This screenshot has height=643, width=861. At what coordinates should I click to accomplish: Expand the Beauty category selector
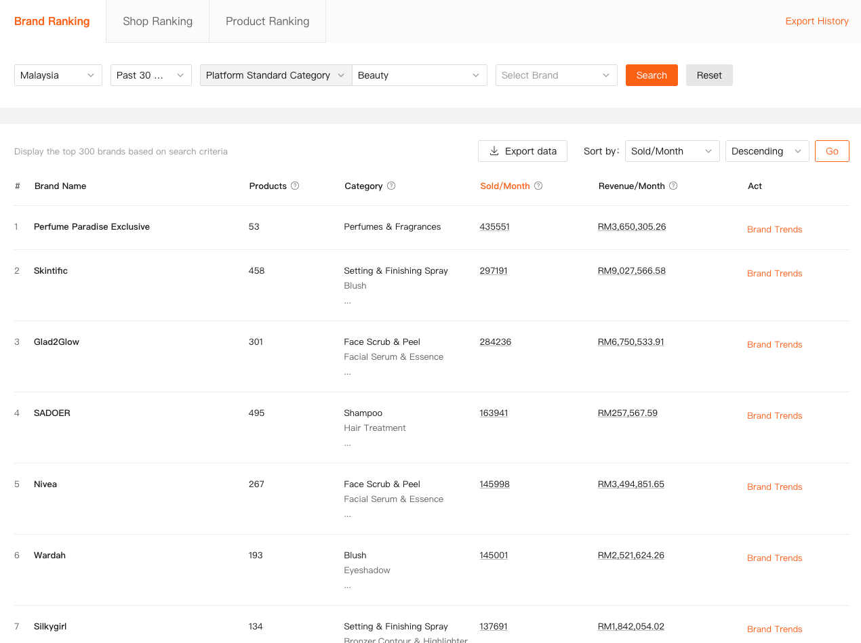click(419, 75)
